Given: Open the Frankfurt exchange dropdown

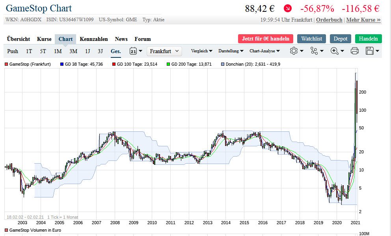Looking at the screenshot, I should [164, 51].
